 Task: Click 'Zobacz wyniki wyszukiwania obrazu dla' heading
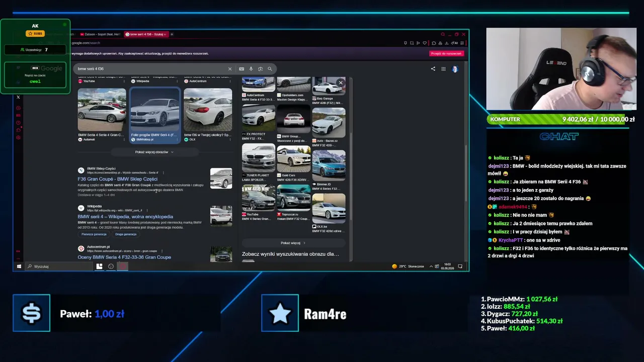point(290,254)
